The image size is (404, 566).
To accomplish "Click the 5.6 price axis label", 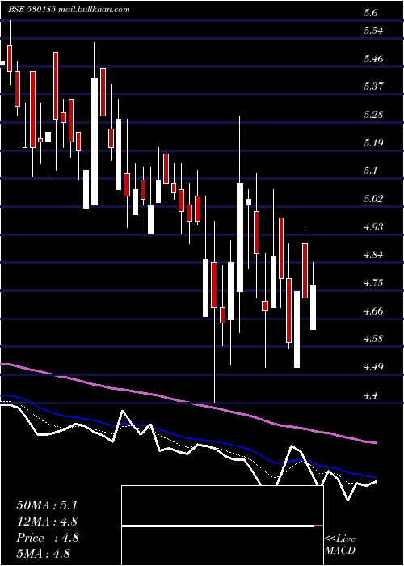I will point(371,13).
